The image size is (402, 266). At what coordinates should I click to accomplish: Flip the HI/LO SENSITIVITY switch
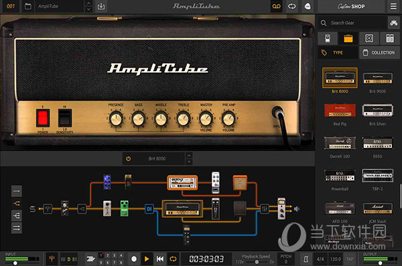(x=65, y=118)
